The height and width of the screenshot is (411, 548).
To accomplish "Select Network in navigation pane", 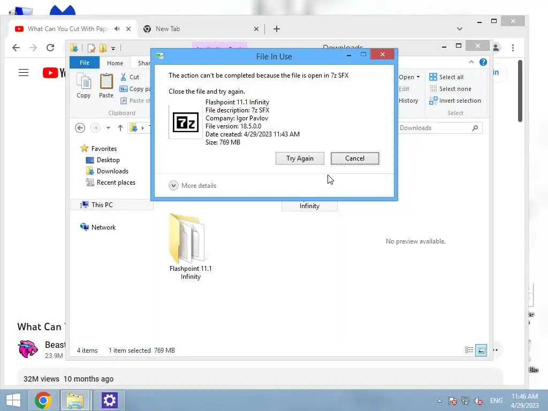I will pyautogui.click(x=98, y=227).
